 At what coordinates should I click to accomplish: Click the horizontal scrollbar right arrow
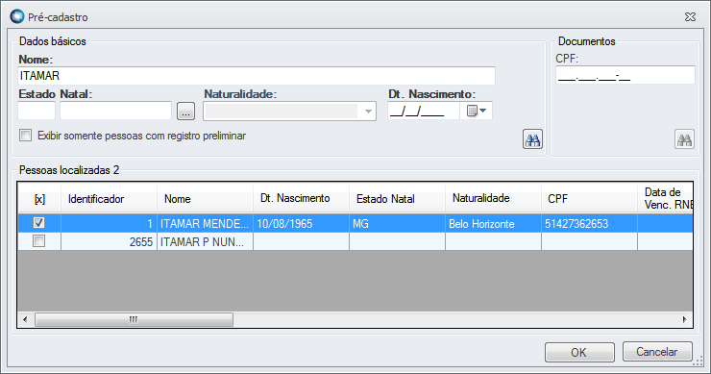tap(685, 319)
